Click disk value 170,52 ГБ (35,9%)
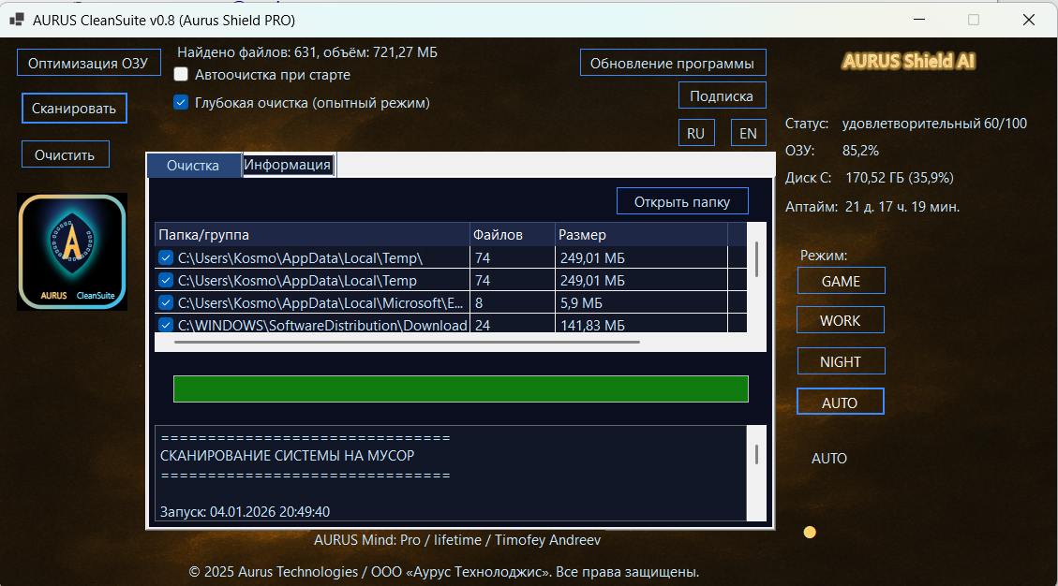Image resolution: width=1058 pixels, height=586 pixels. 900,178
